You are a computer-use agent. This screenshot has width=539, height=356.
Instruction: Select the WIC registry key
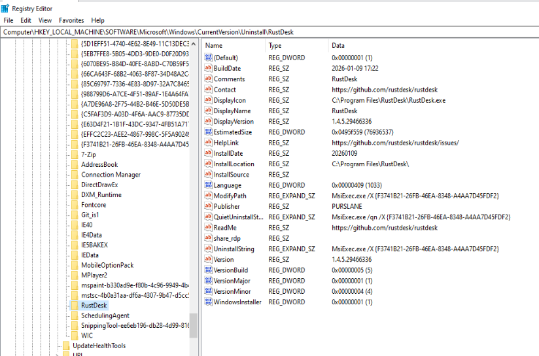87,335
